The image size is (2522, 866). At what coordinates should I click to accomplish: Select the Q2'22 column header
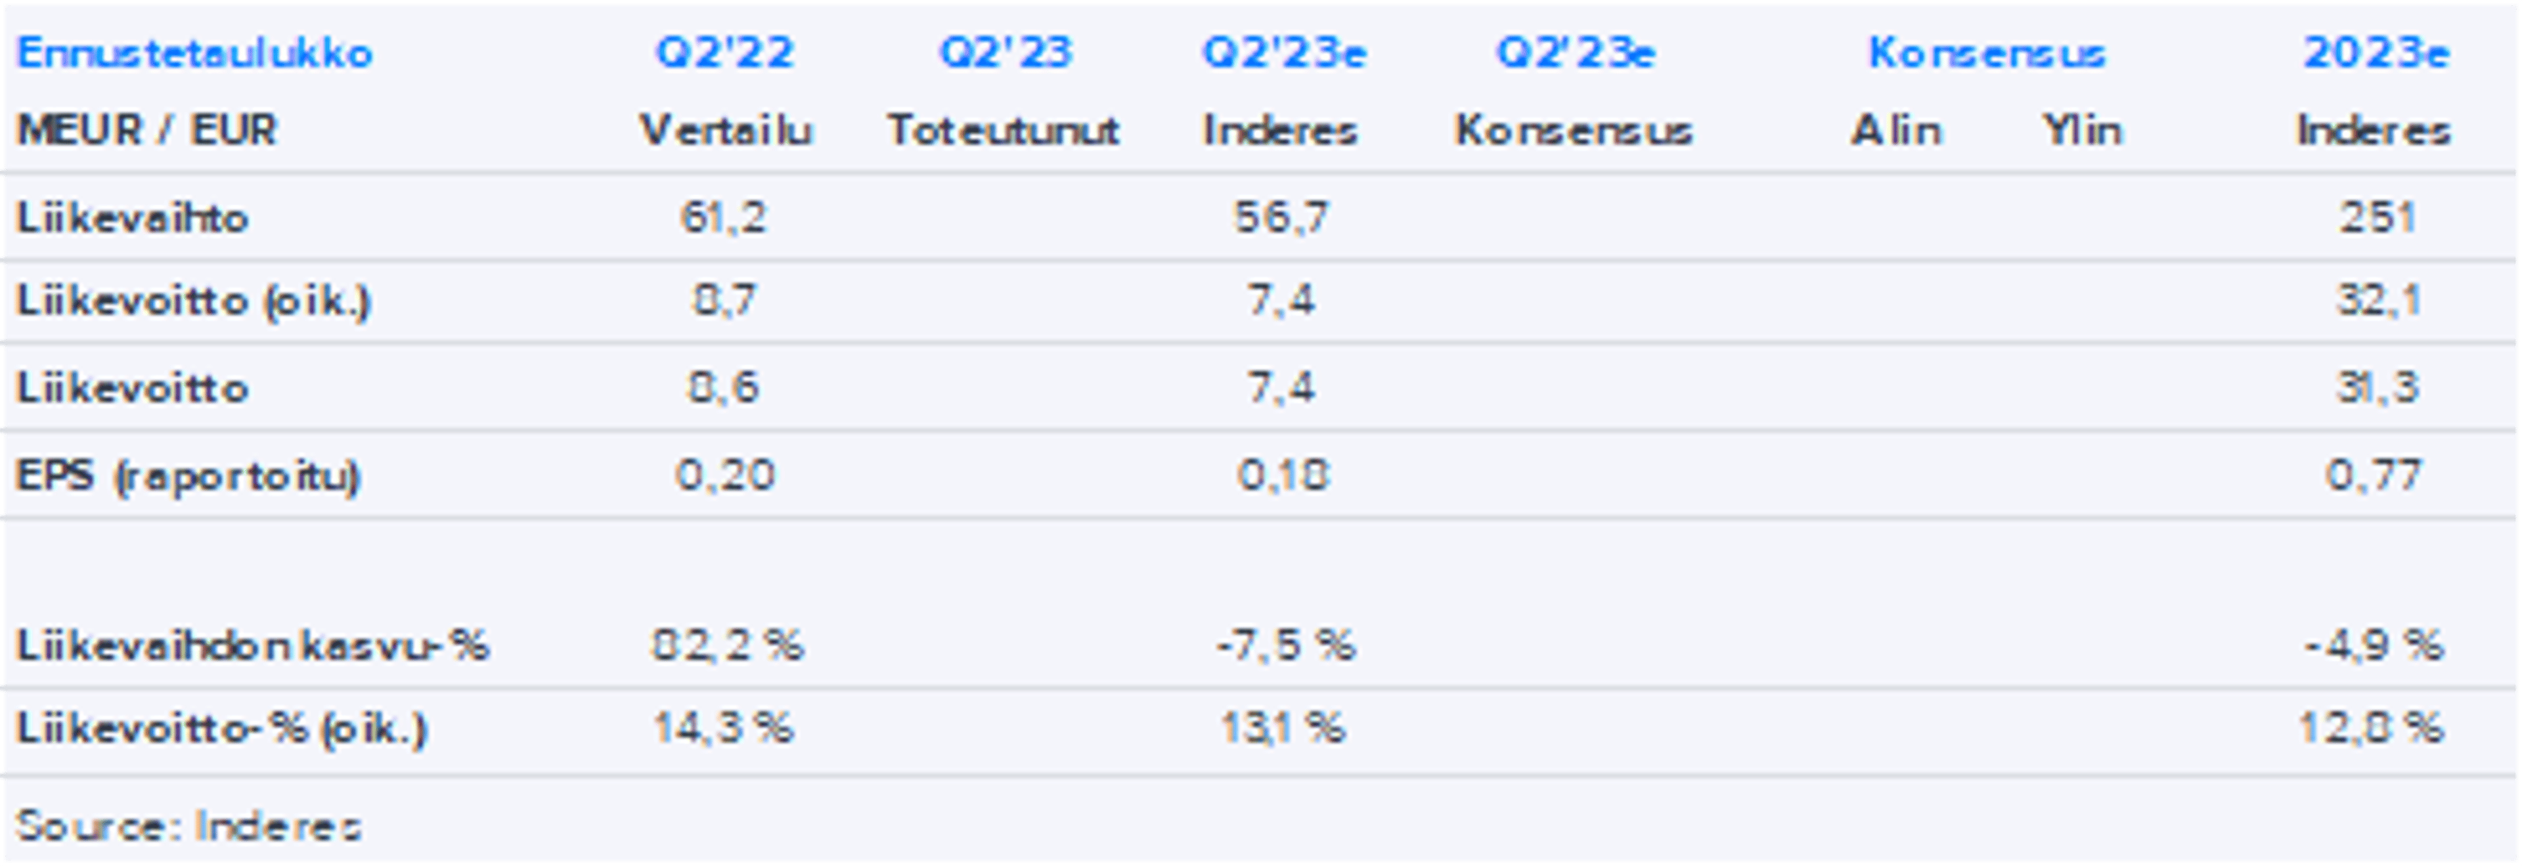pos(724,53)
